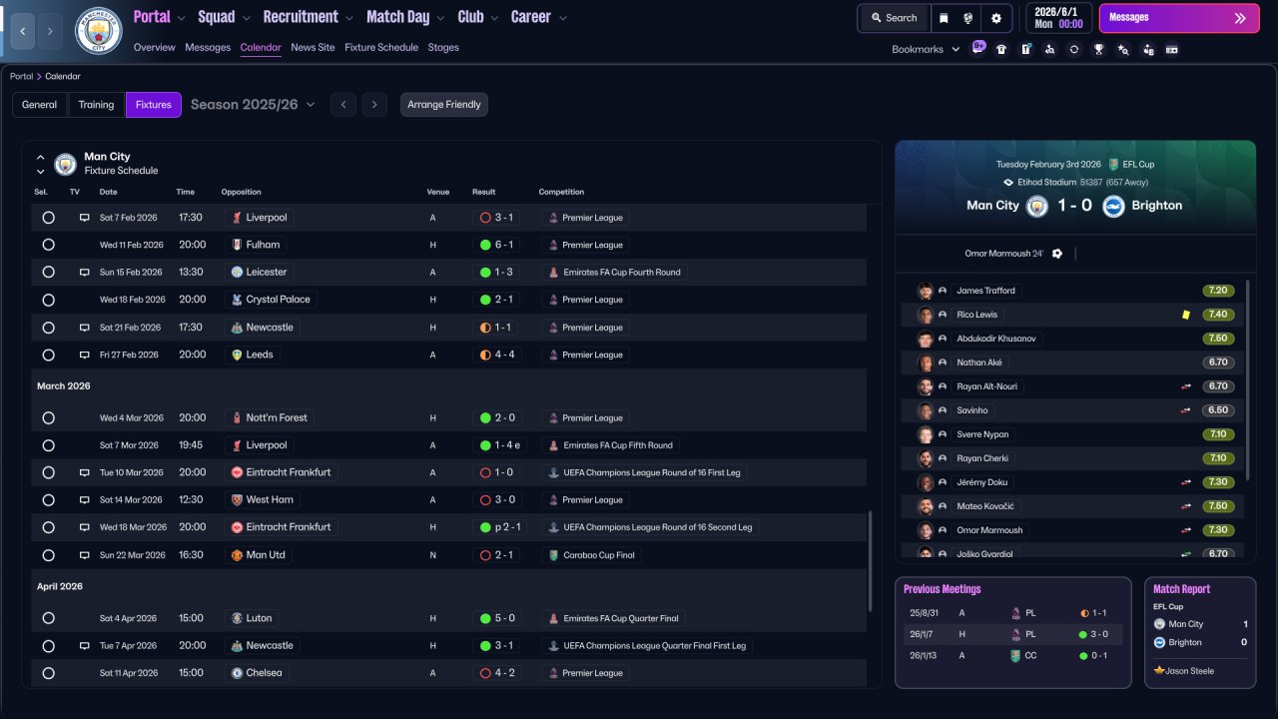1278x719 pixels.
Task: Go forward using the header forward arrow
Action: [x=50, y=31]
